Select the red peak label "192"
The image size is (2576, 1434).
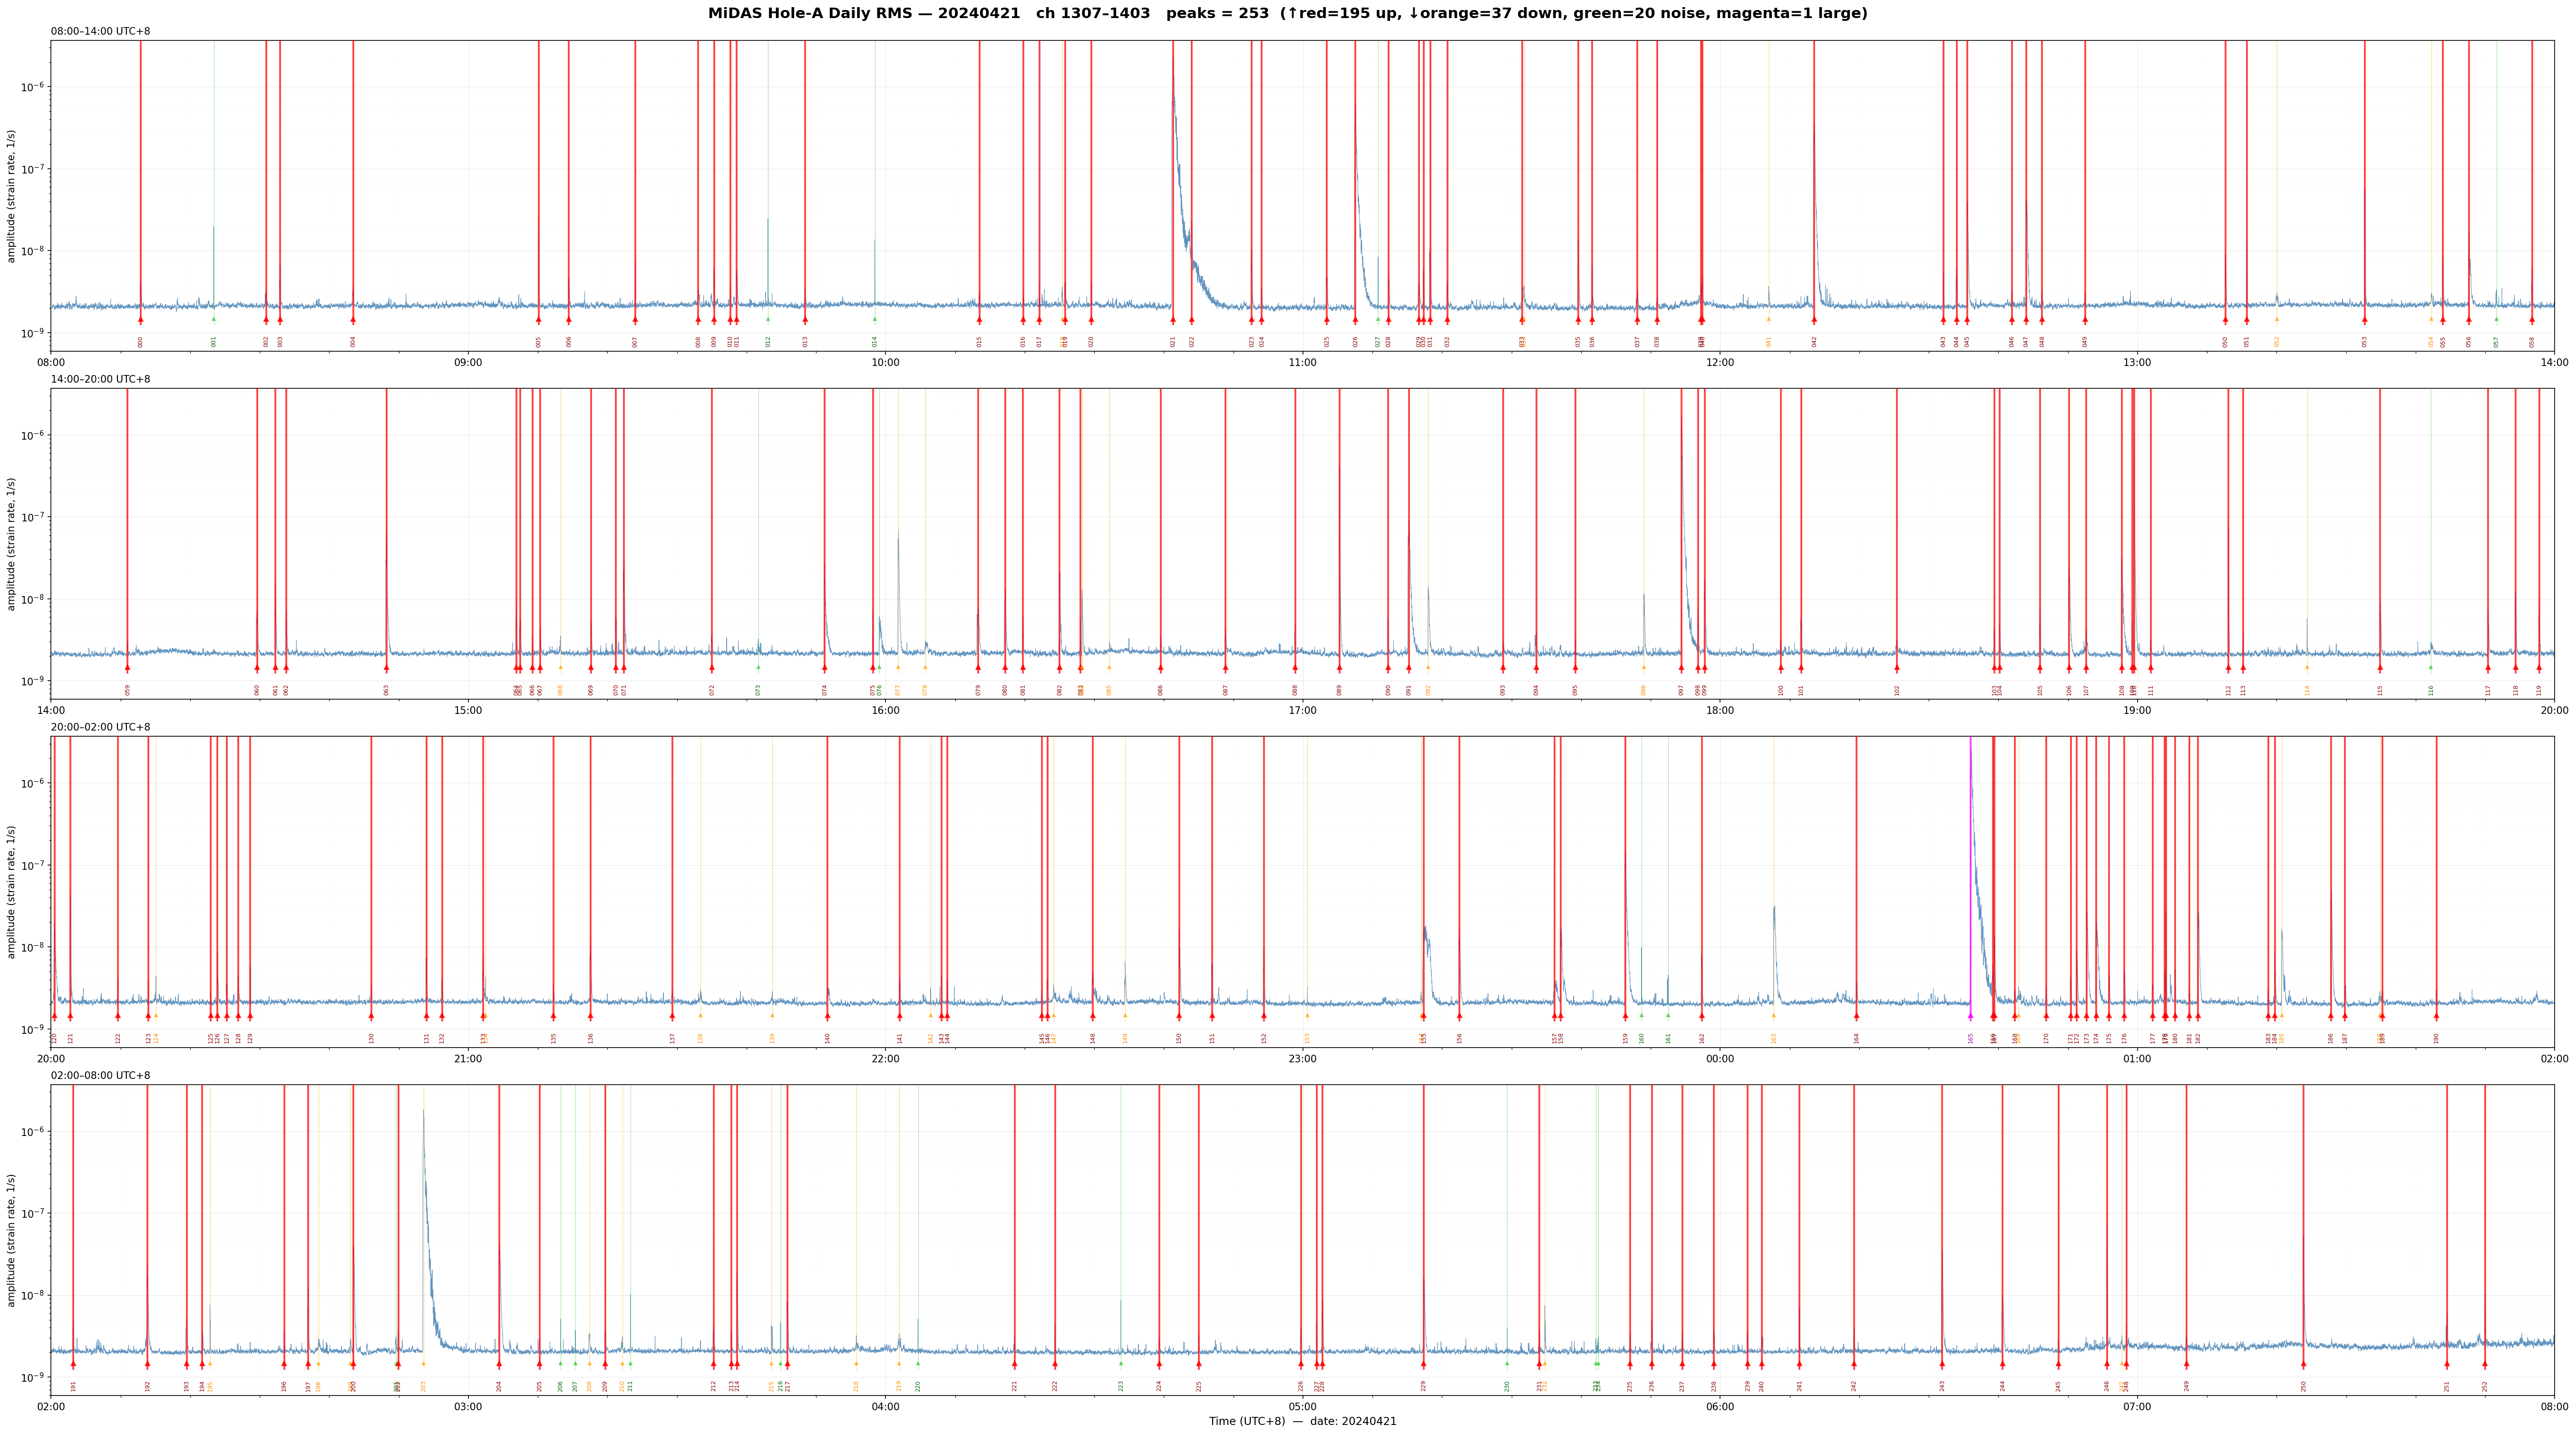(x=148, y=1386)
